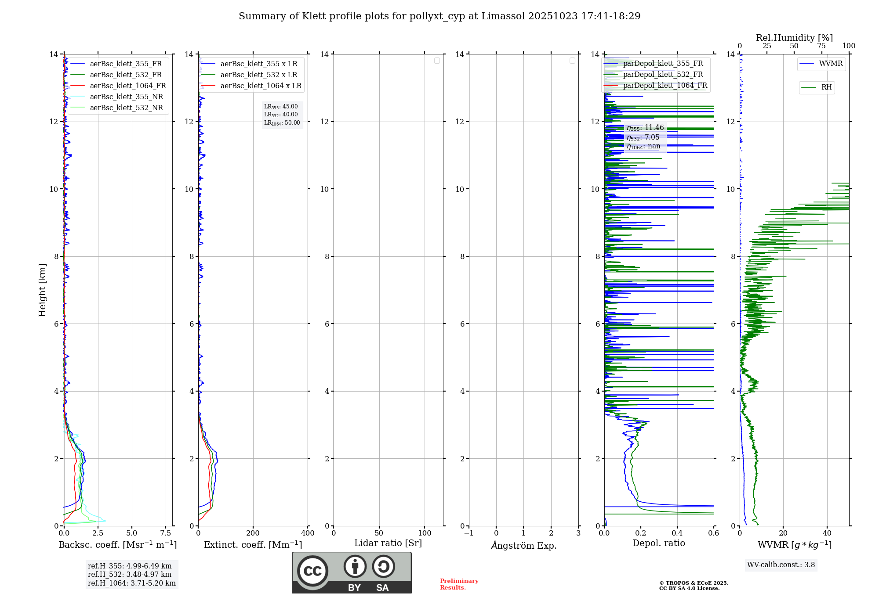Click the TROPOS & ECoE 2025 copyright text
This screenshot has width=879, height=597.
[x=693, y=583]
